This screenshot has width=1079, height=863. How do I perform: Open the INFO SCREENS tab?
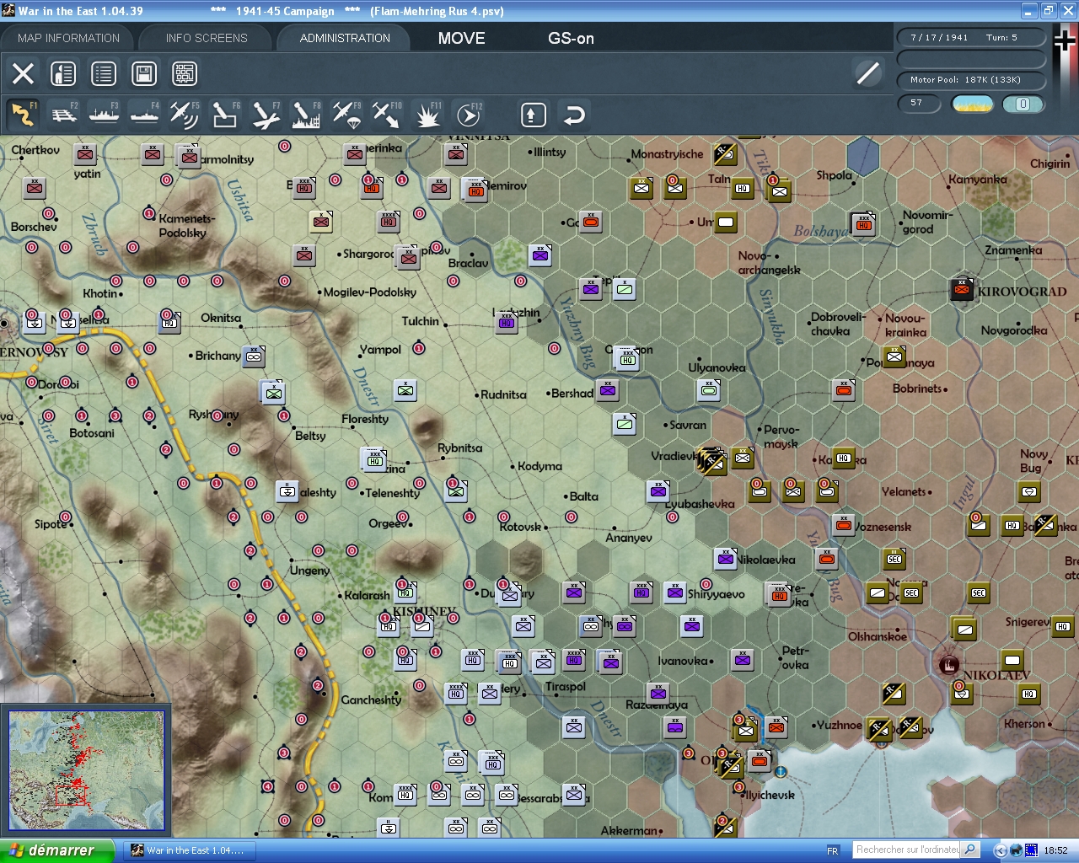[207, 38]
